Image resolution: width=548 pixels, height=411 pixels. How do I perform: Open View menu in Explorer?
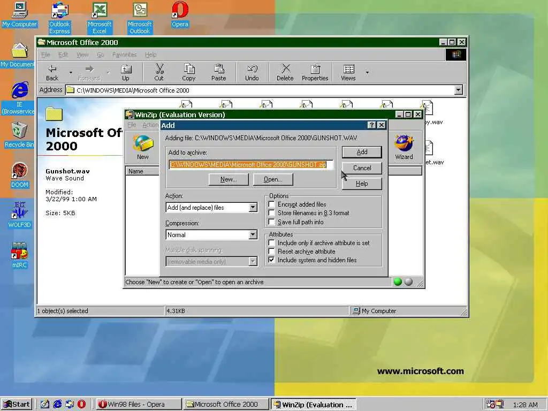pos(82,55)
